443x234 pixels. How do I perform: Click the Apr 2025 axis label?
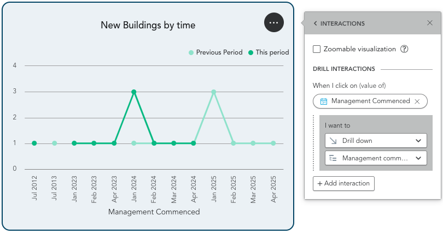click(x=273, y=189)
